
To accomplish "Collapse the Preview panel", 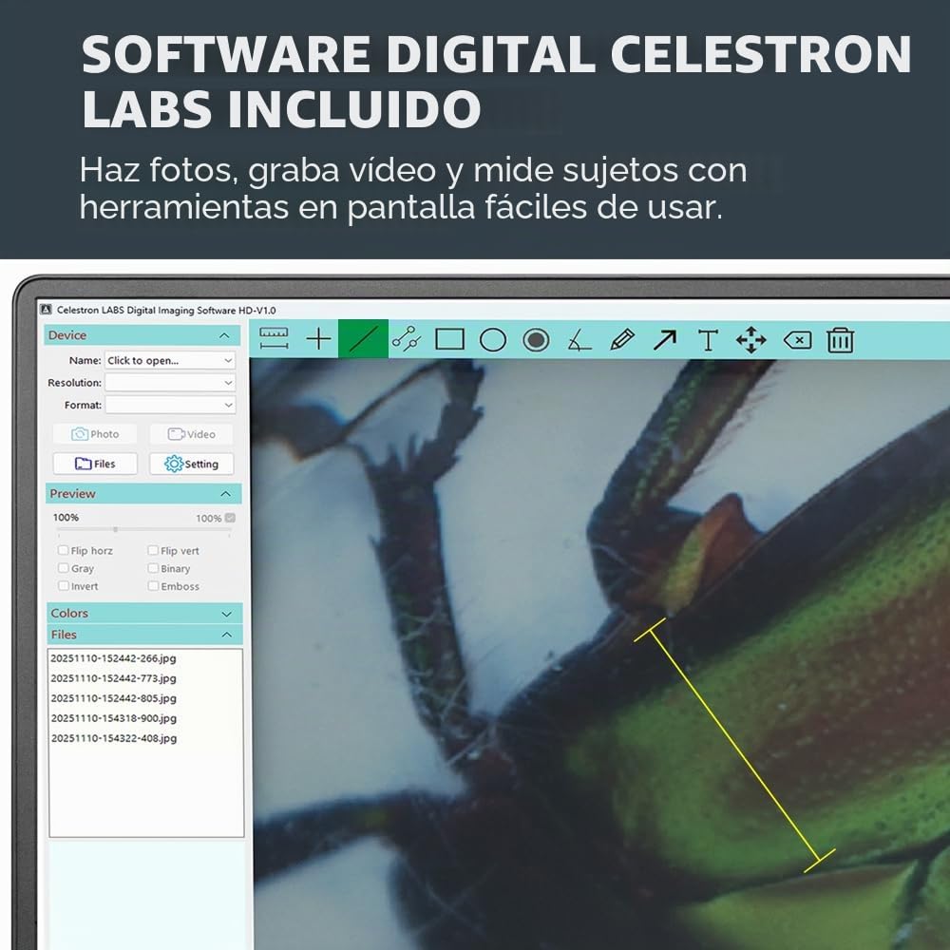I will 225,494.
